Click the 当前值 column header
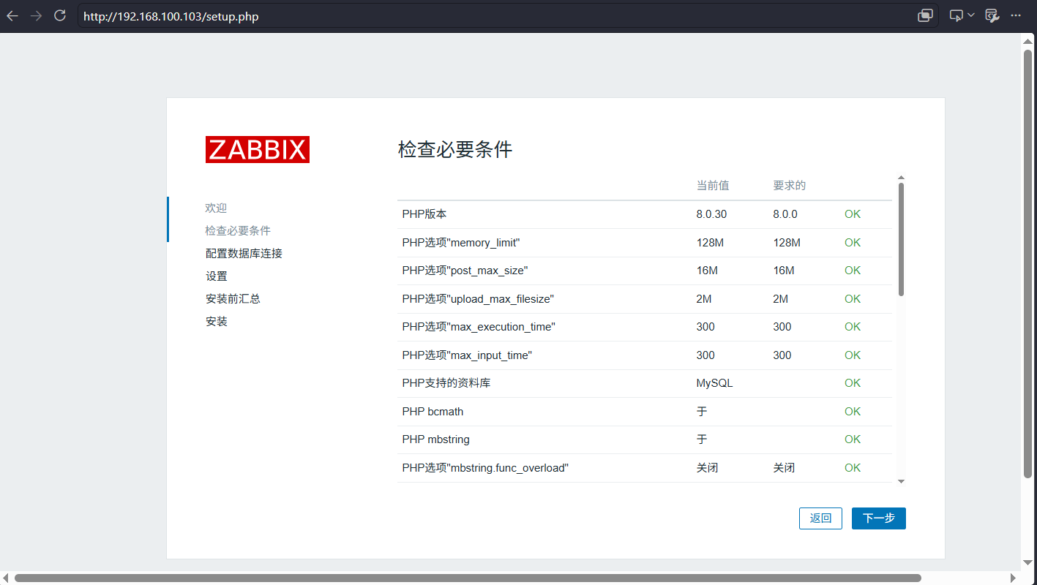This screenshot has height=585, width=1037. coord(713,186)
